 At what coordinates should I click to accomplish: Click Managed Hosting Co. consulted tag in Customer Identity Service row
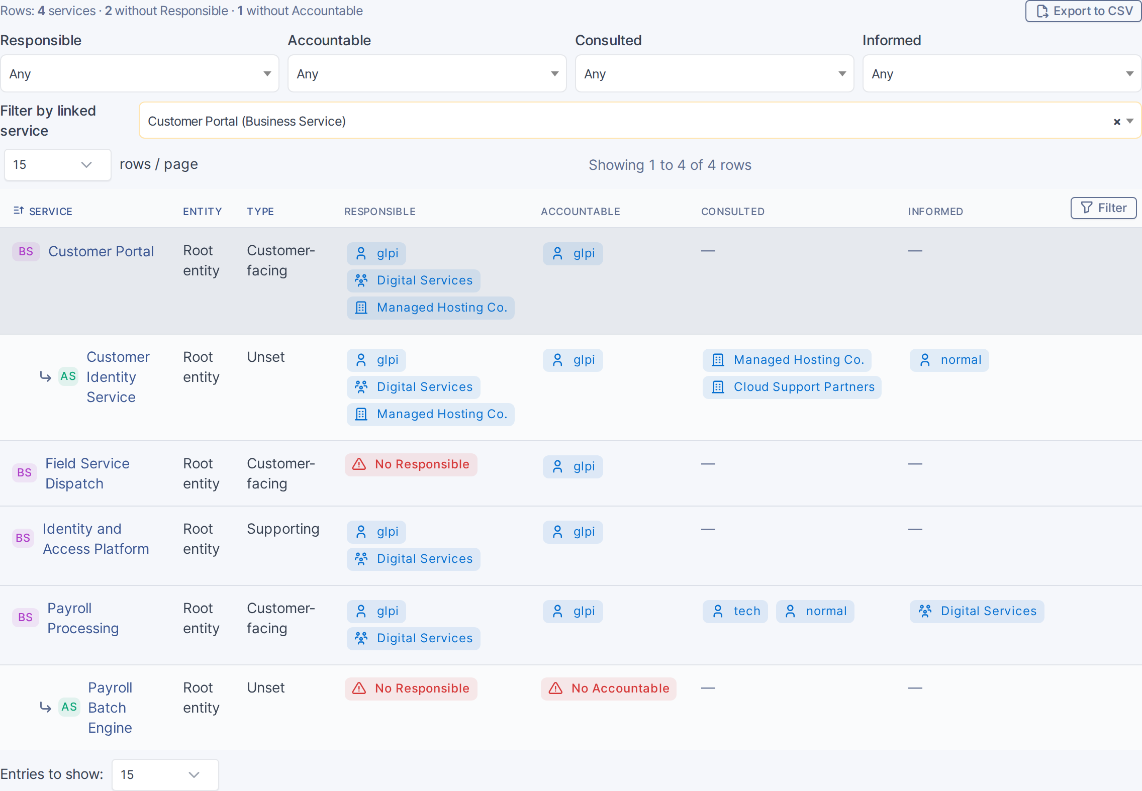[787, 360]
